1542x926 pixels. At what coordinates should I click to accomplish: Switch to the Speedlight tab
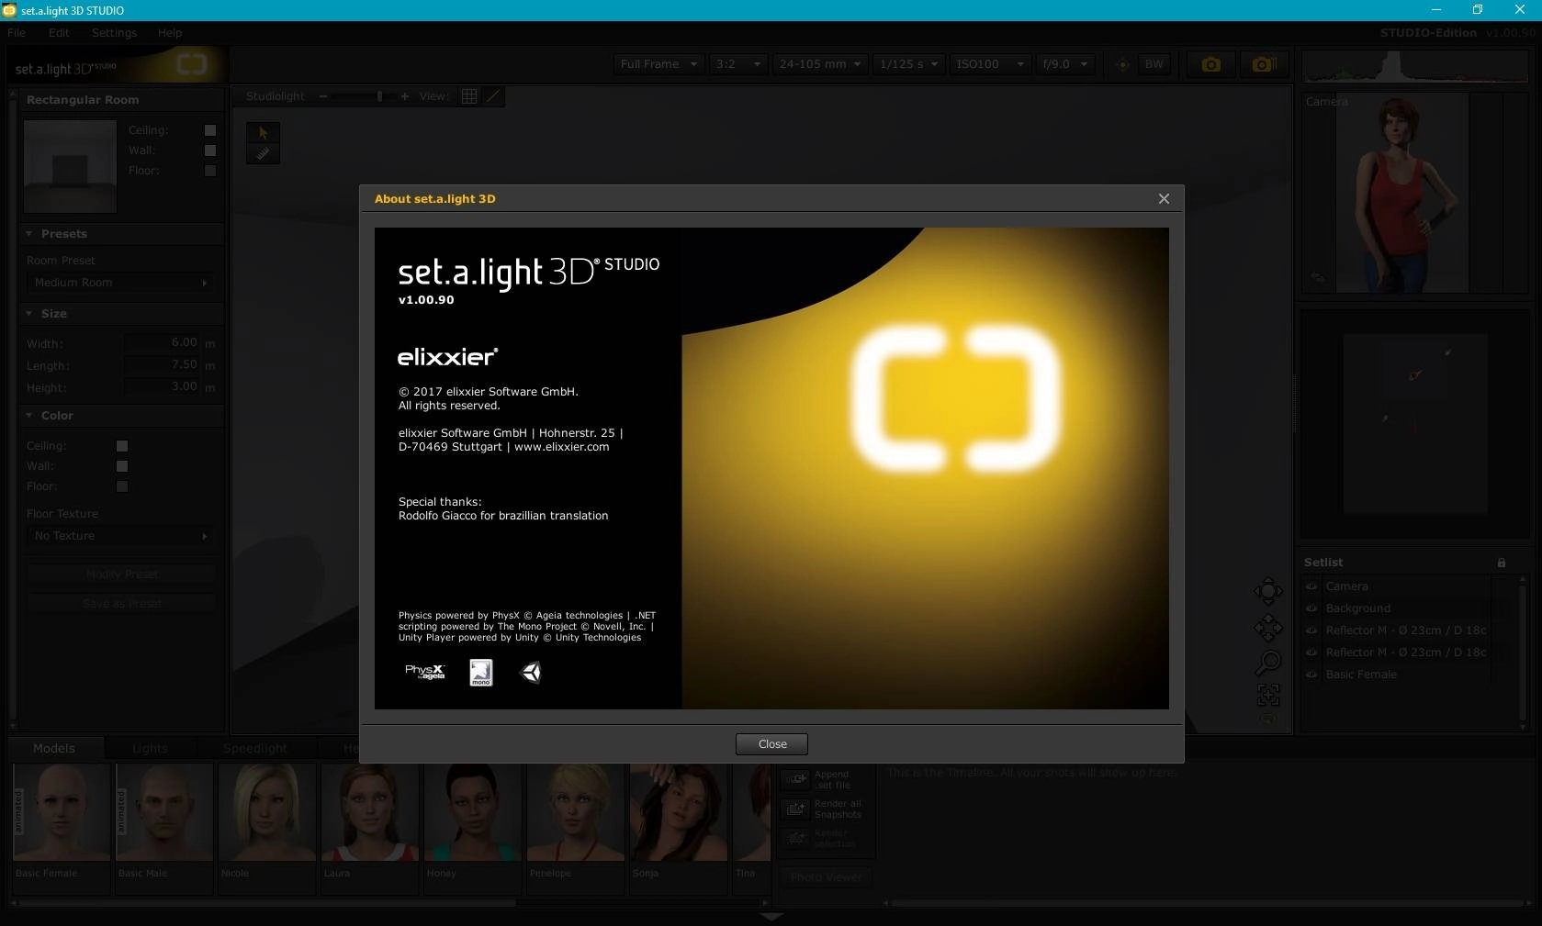click(255, 748)
